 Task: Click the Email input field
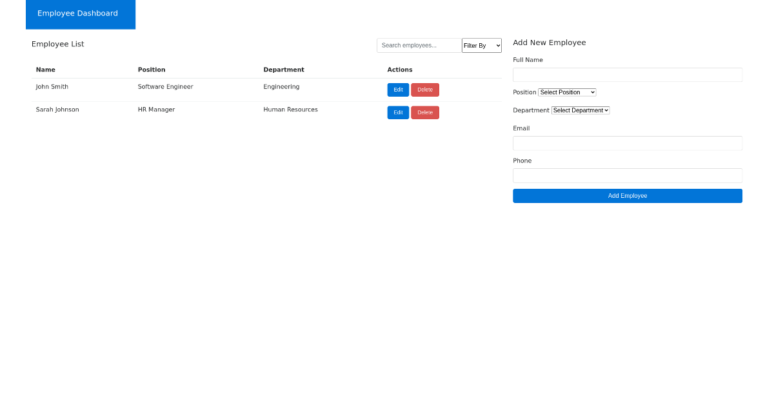click(627, 143)
